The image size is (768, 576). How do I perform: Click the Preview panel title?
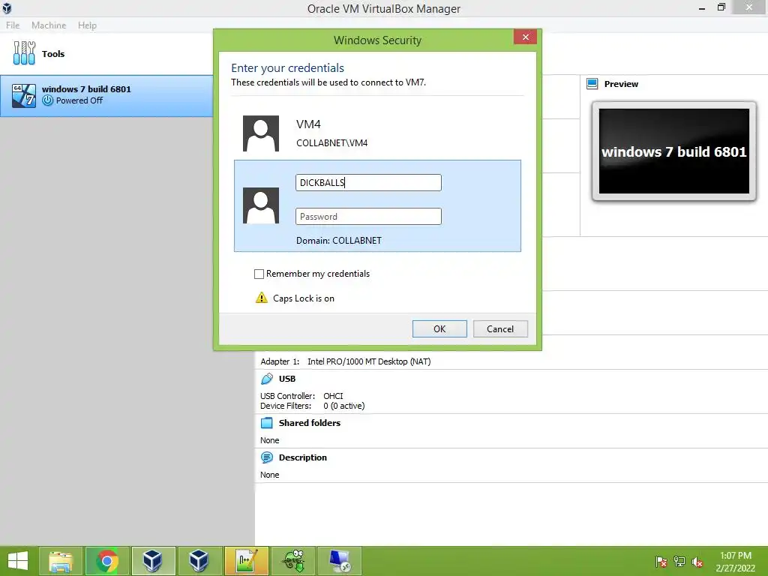point(621,84)
